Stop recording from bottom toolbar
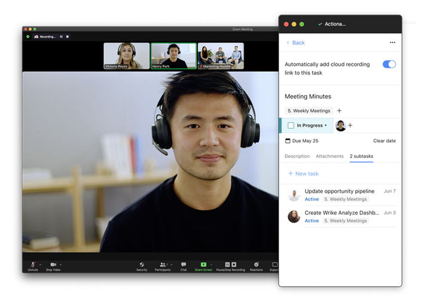 click(x=234, y=265)
